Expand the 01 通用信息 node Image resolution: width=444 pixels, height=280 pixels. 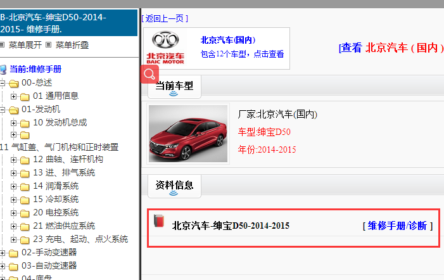[13, 96]
